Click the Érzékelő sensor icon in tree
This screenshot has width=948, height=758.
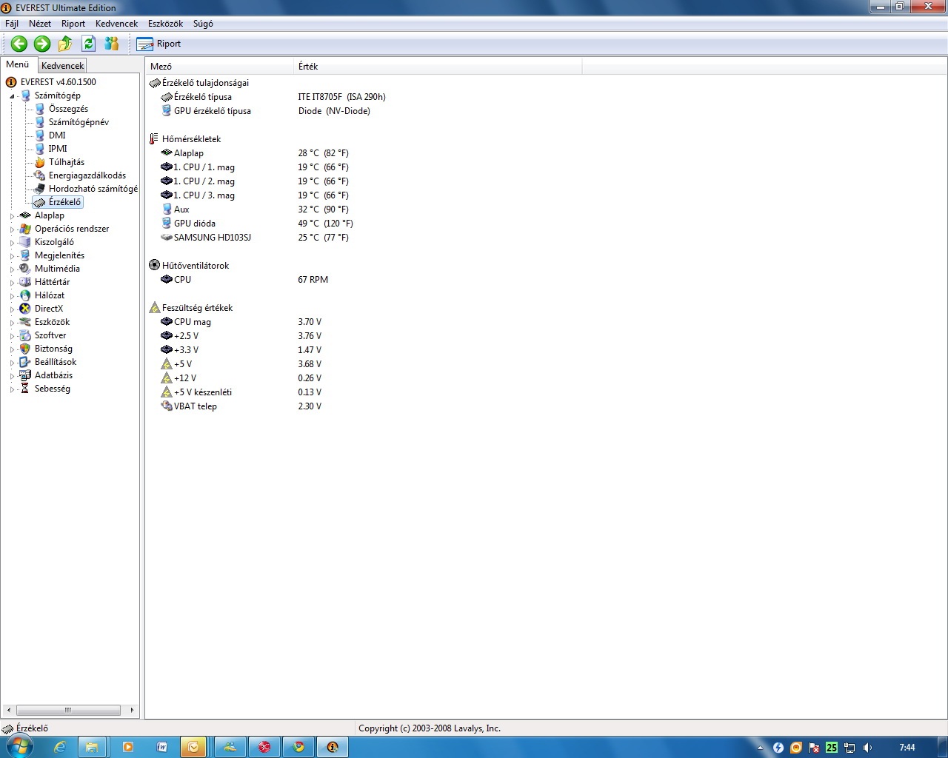coord(40,202)
